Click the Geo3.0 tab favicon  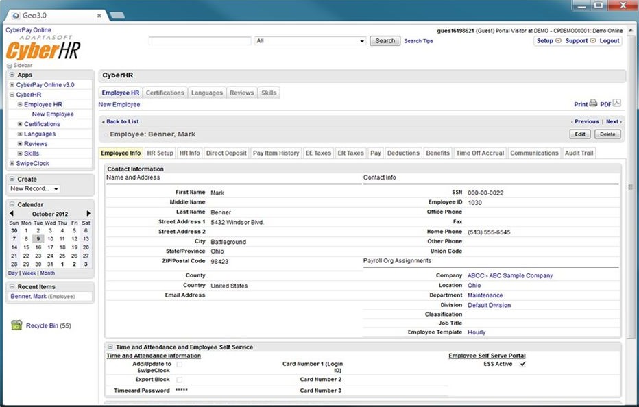point(16,16)
